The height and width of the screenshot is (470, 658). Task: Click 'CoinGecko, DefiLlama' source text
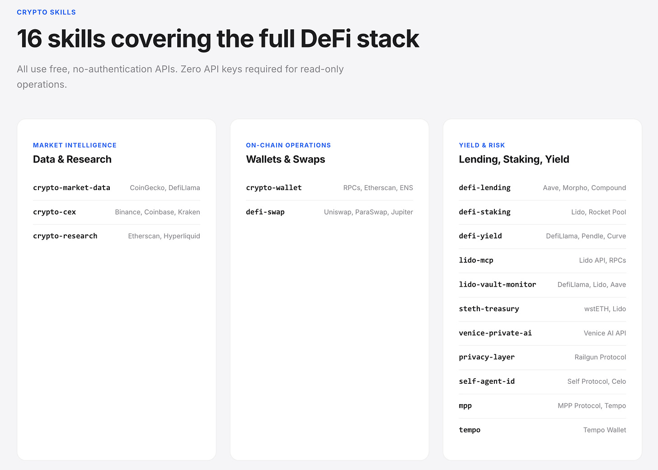click(165, 188)
